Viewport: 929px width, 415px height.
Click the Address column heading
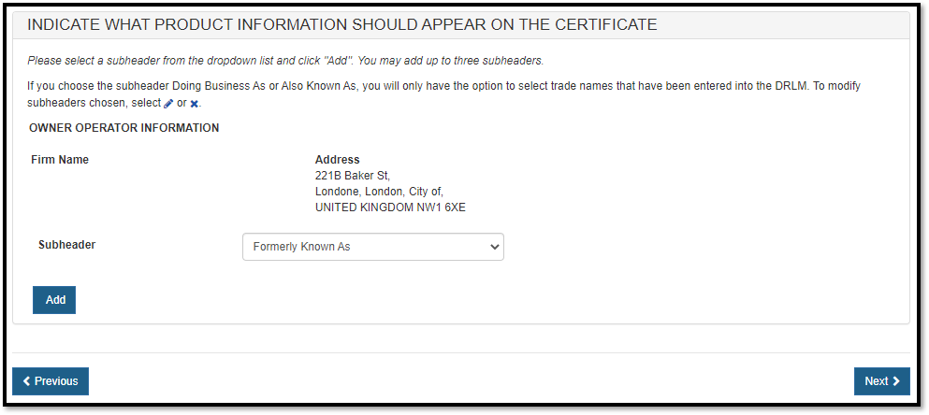tap(337, 160)
